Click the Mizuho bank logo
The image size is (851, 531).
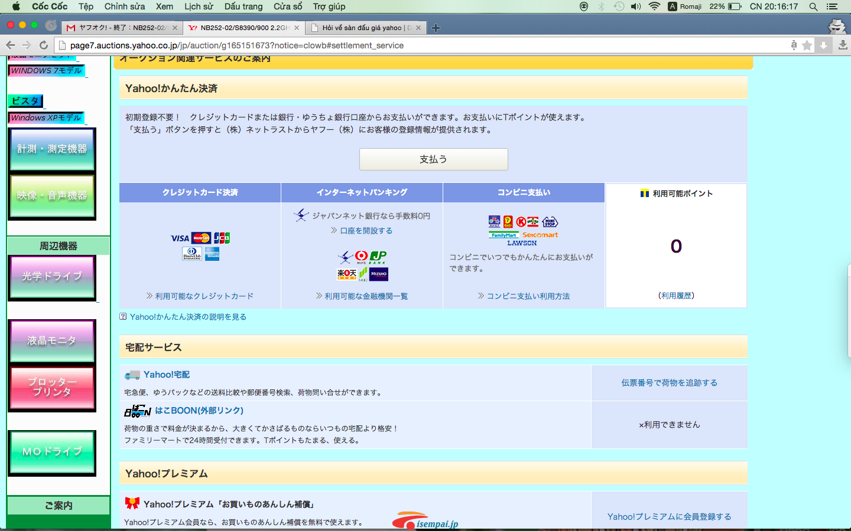coord(379,274)
